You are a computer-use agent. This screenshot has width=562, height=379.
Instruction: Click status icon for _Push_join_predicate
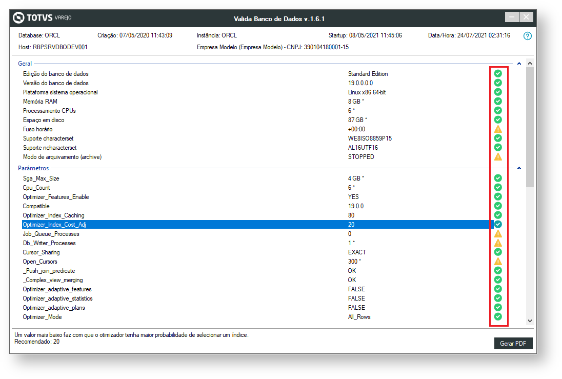pyautogui.click(x=498, y=271)
